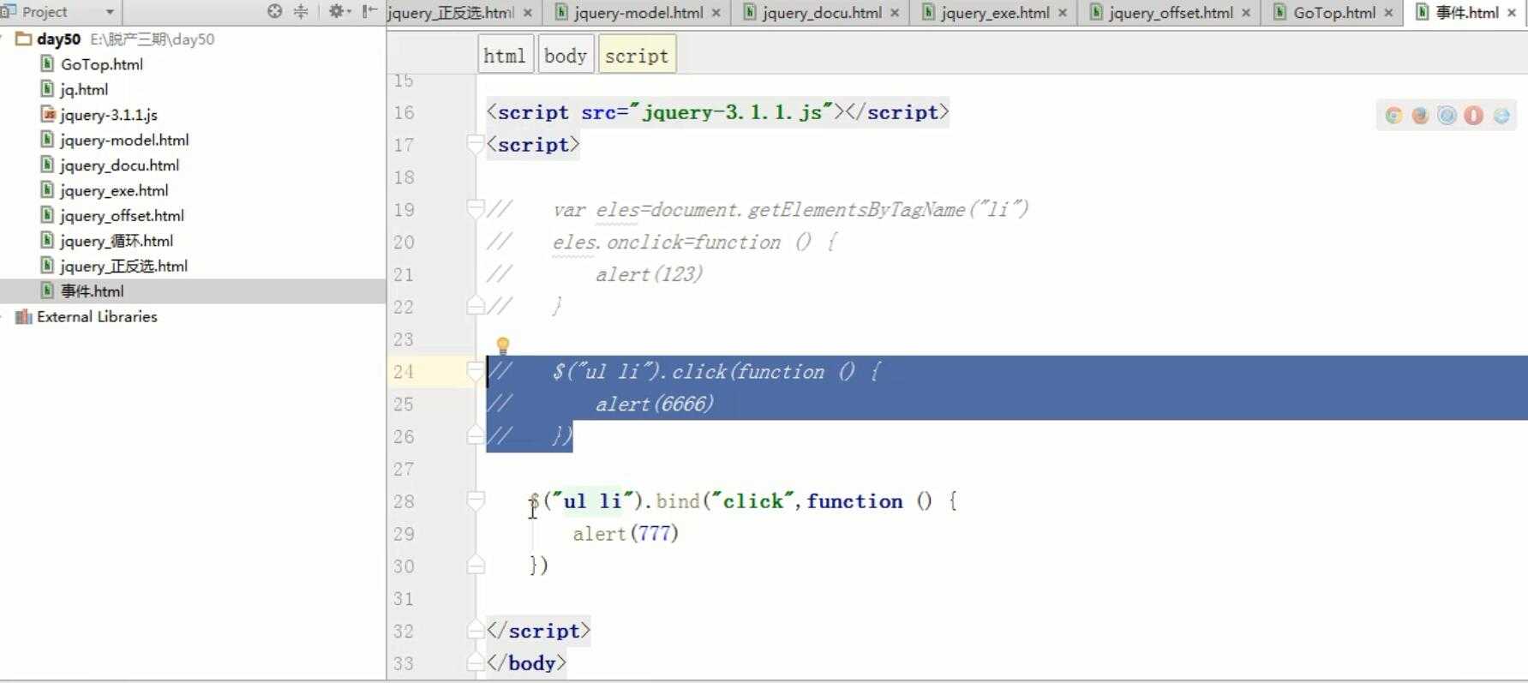Switch to the jquery-model.html tab

[x=638, y=13]
